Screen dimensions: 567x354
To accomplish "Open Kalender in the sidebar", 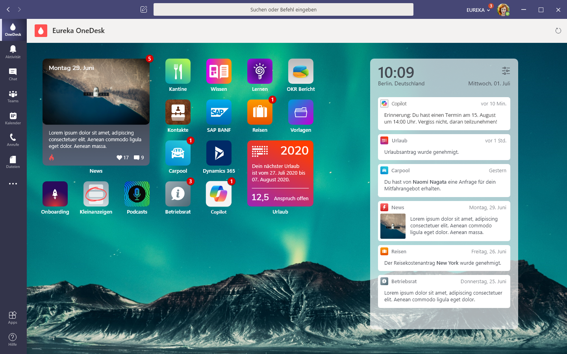I will [13, 118].
